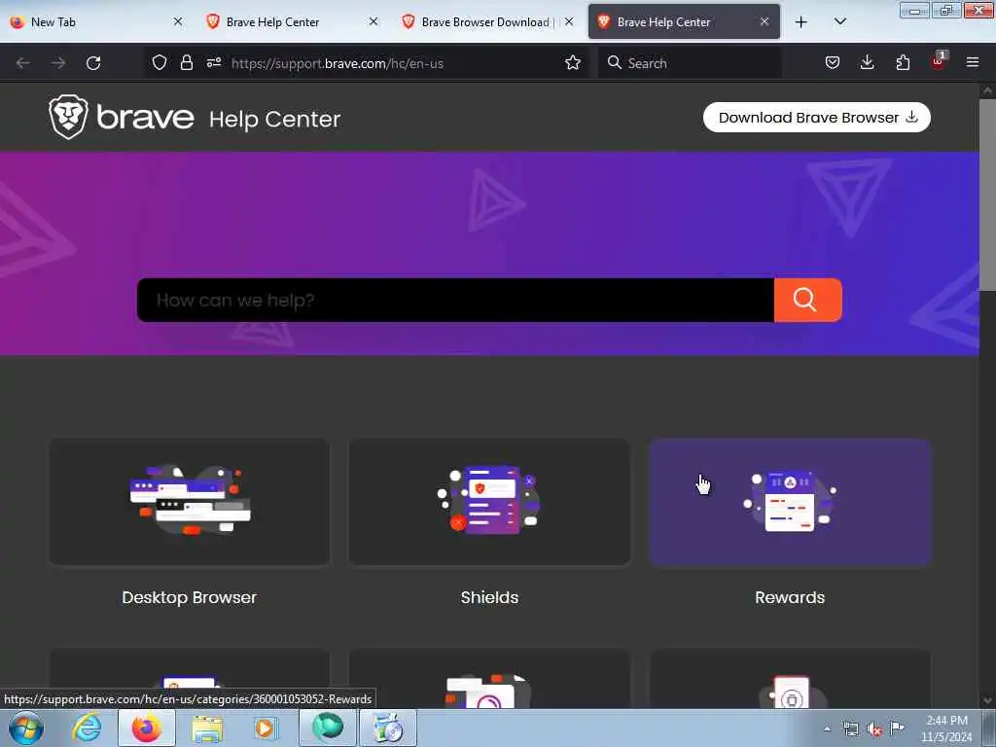
Task: Open the extensions puzzle icon
Action: click(903, 62)
